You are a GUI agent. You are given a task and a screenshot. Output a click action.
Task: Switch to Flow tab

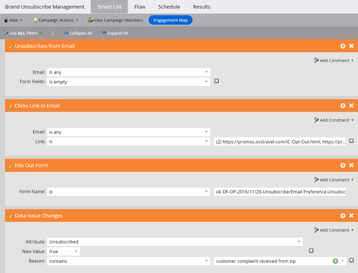pos(140,7)
